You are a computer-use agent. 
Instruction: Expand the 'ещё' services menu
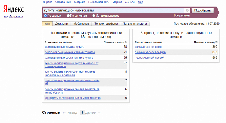141,2
